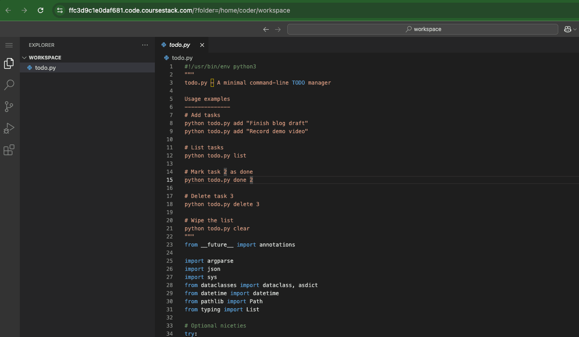Click the More Actions button in Explorer

(x=145, y=45)
